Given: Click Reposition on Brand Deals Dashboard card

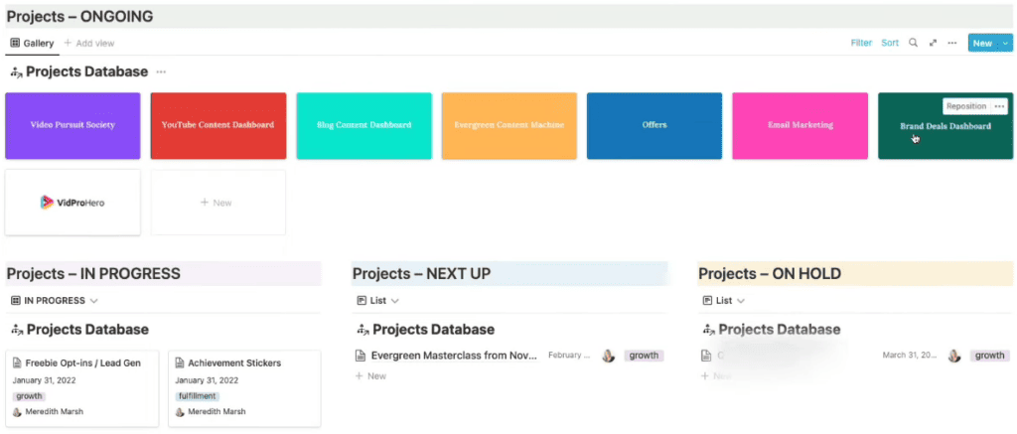Looking at the screenshot, I should click(x=965, y=106).
